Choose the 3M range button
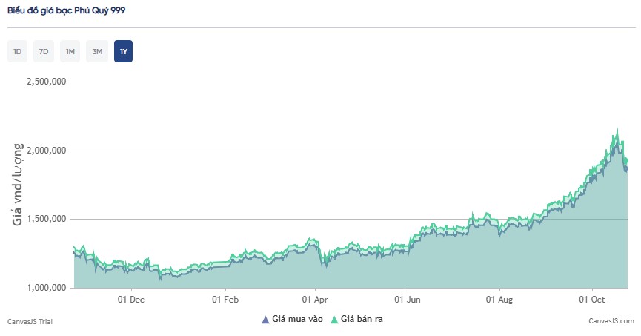The width and height of the screenshot is (641, 336). pyautogui.click(x=97, y=52)
